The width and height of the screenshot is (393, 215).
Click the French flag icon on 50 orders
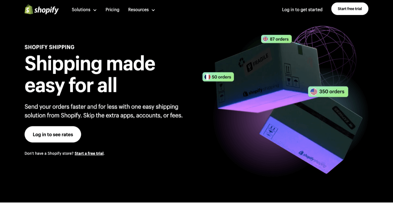click(x=207, y=77)
